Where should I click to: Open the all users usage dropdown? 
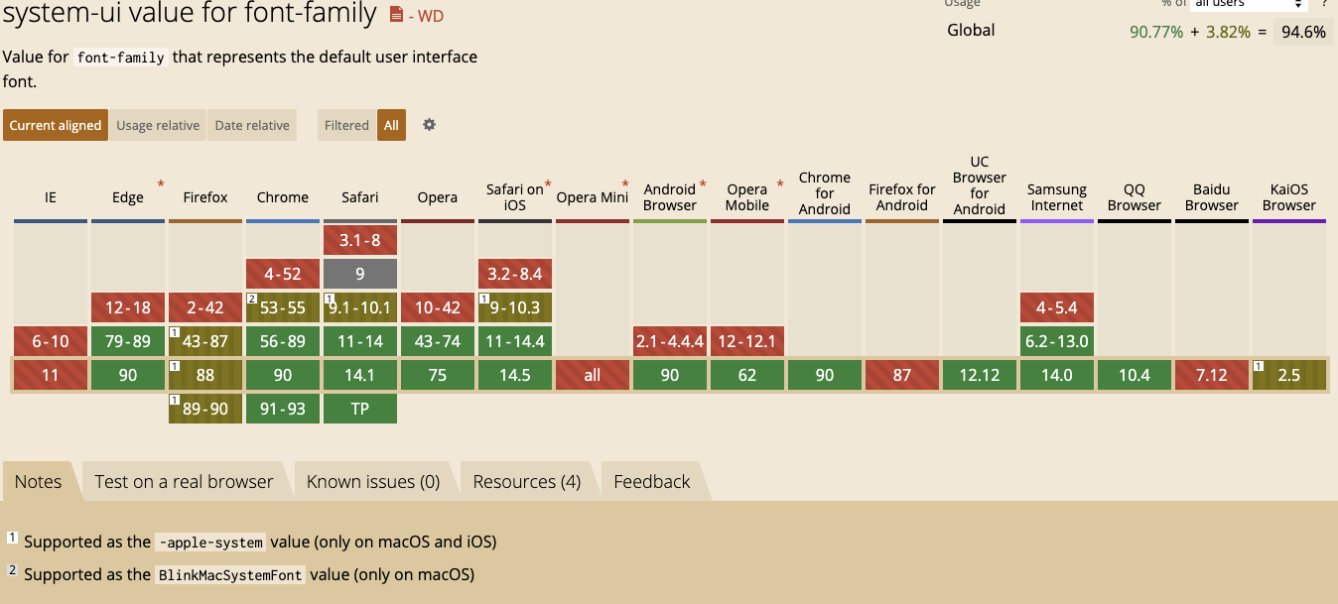(1249, 4)
